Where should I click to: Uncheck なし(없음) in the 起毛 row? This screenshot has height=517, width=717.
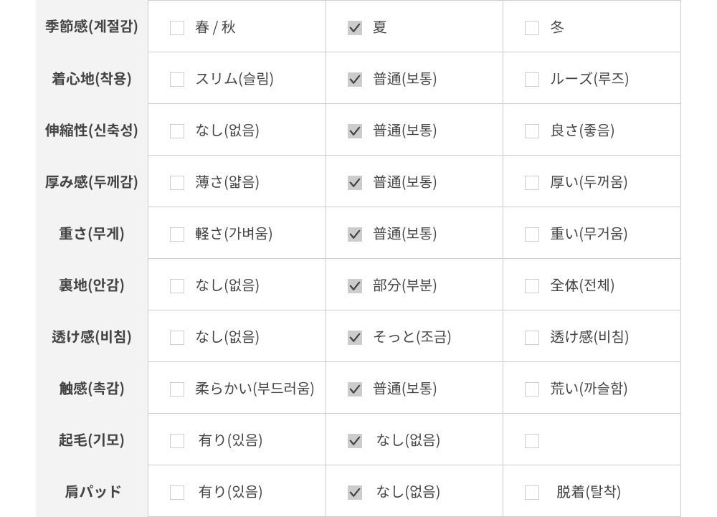pos(355,441)
